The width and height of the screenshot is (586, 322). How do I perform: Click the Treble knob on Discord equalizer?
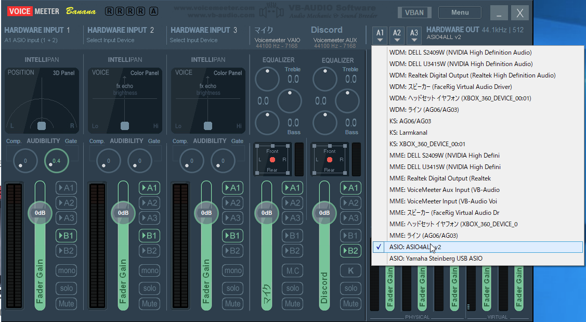tap(325, 79)
